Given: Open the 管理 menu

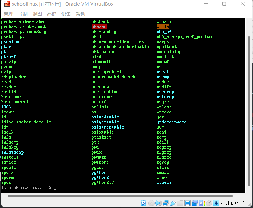Looking at the screenshot, I should [x=8, y=14].
